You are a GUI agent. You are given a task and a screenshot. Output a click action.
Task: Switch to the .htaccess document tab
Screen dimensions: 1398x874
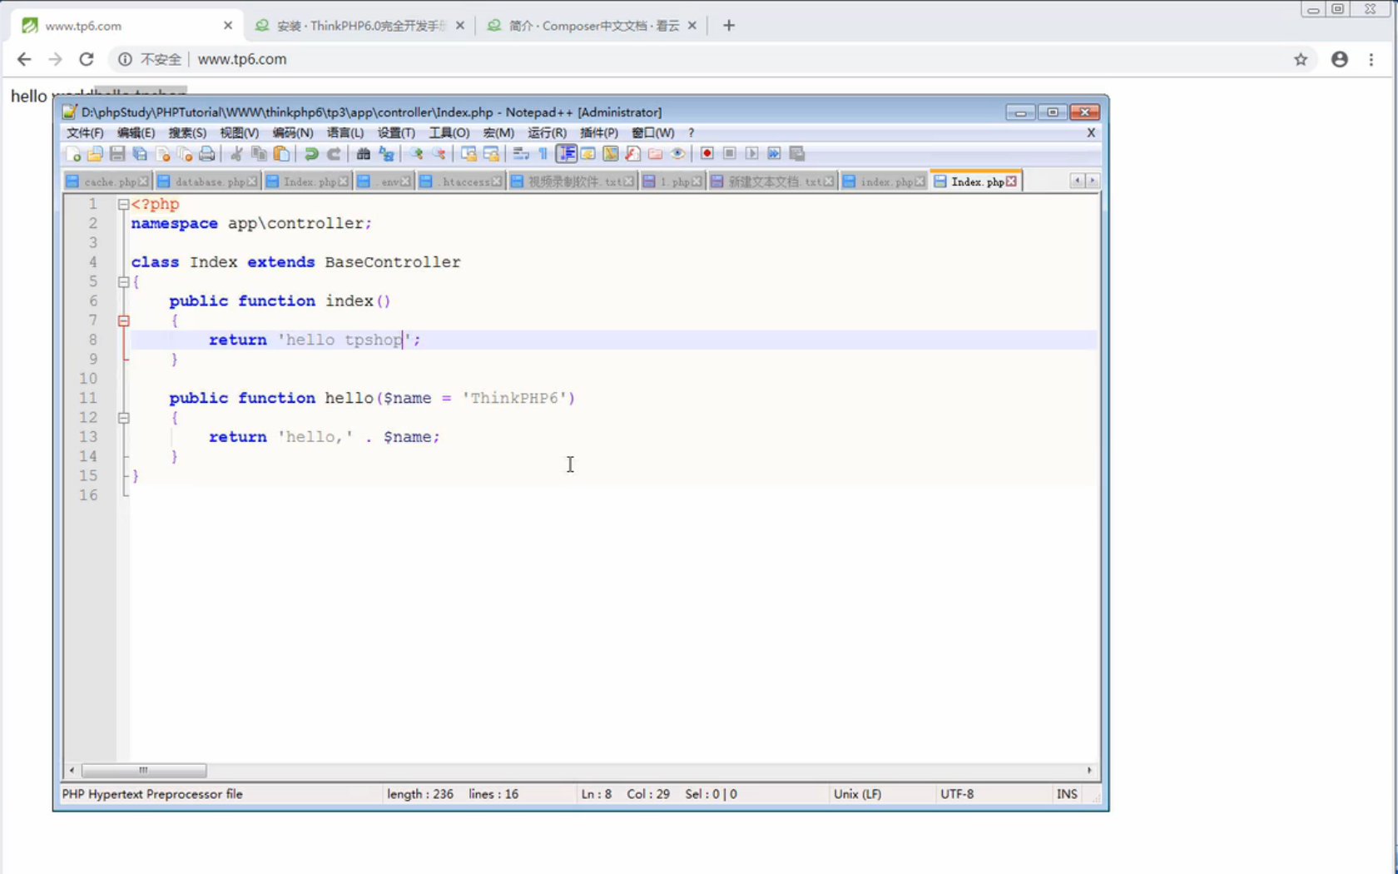463,181
